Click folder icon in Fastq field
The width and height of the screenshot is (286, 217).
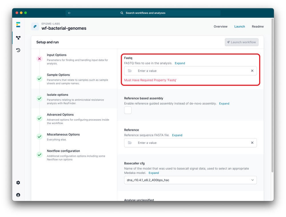pos(130,71)
